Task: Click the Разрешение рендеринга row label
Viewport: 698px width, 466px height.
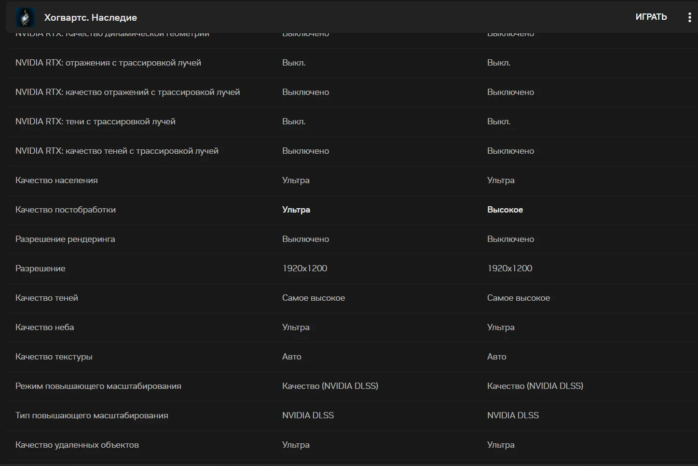Action: click(65, 239)
